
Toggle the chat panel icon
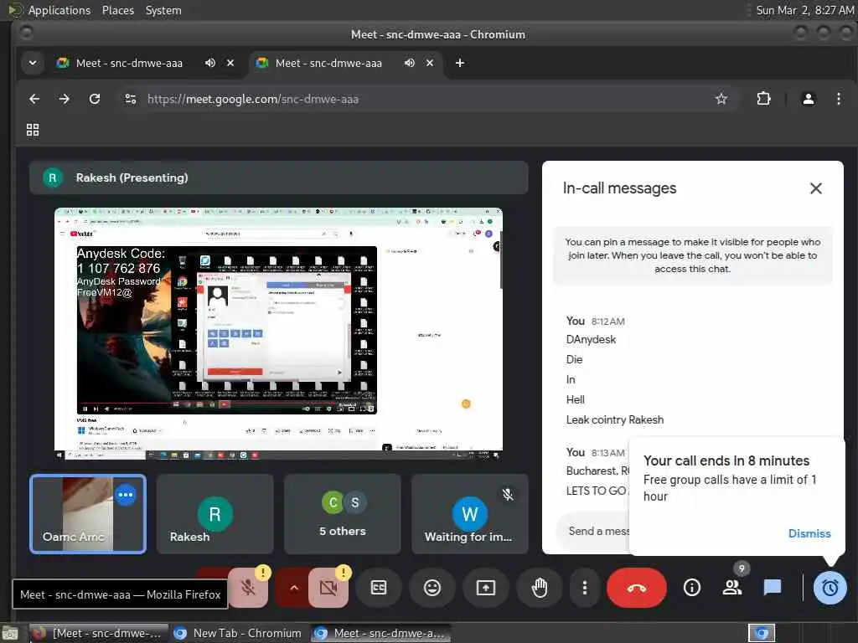(x=772, y=588)
